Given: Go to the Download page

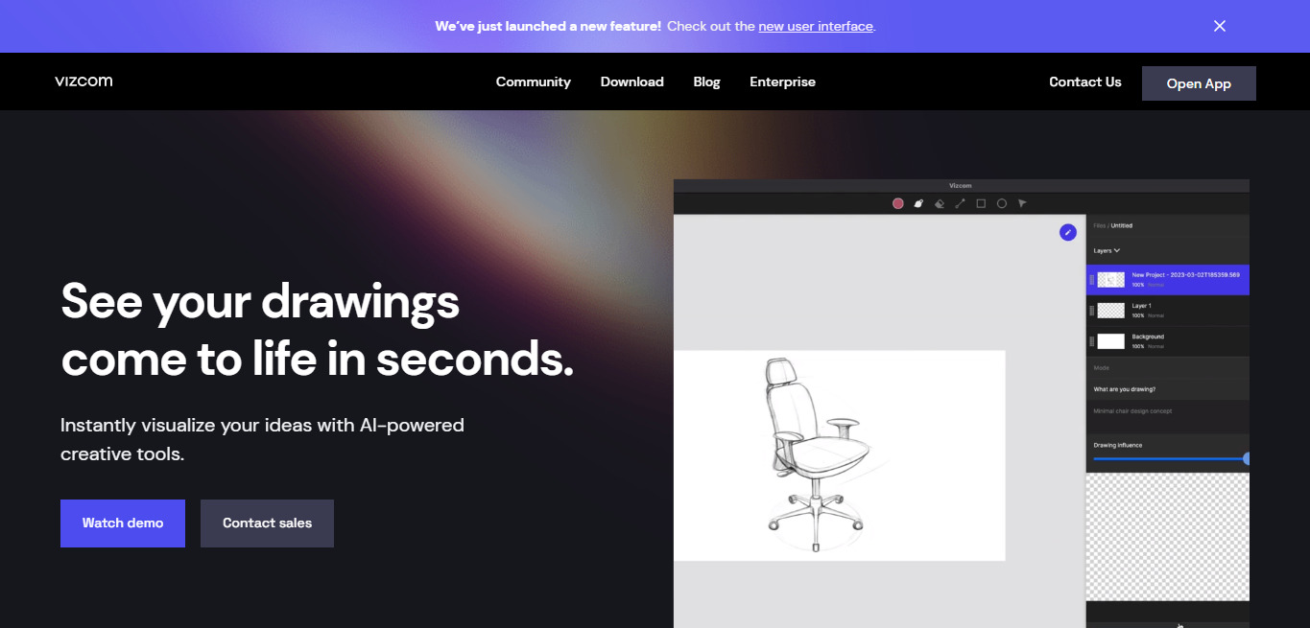Looking at the screenshot, I should [x=632, y=81].
